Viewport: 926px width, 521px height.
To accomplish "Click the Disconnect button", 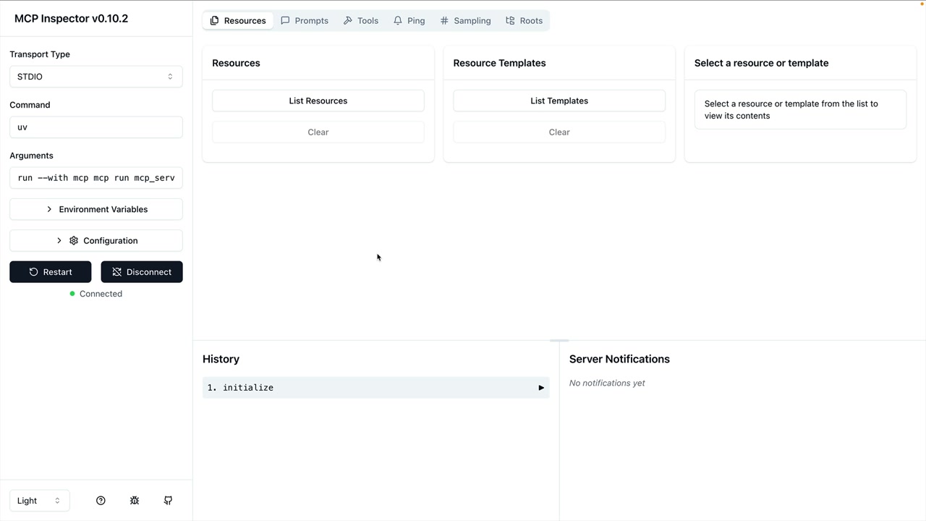I will pyautogui.click(x=142, y=272).
